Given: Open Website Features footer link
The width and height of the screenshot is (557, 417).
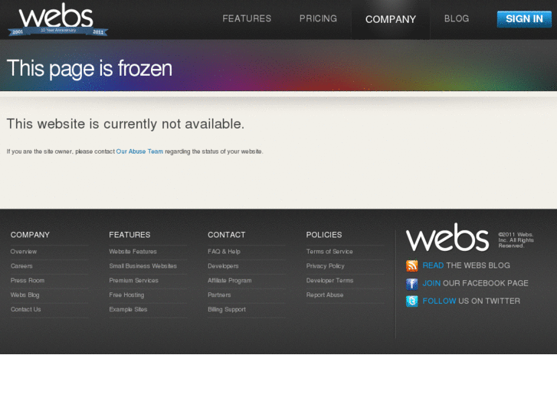Looking at the screenshot, I should [133, 252].
